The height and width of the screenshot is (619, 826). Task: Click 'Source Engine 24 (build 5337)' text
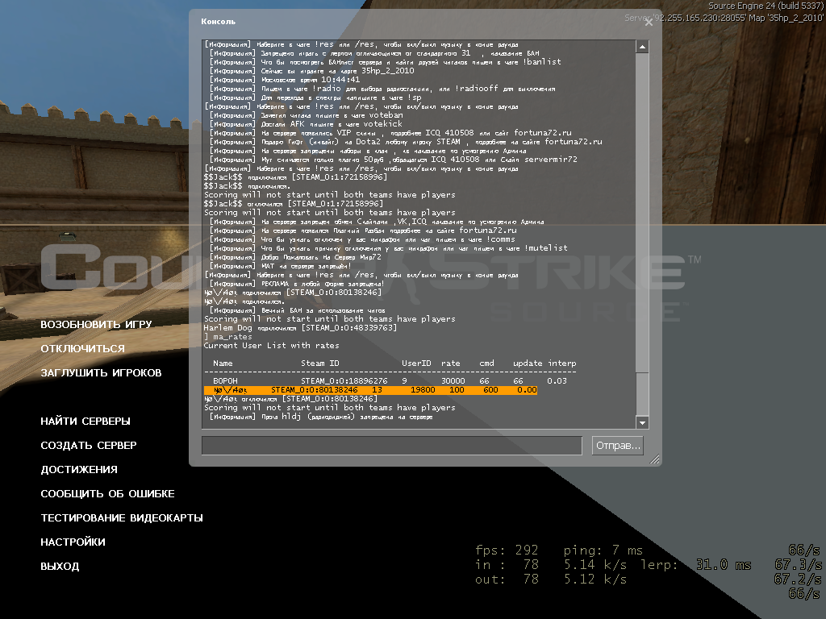click(766, 6)
